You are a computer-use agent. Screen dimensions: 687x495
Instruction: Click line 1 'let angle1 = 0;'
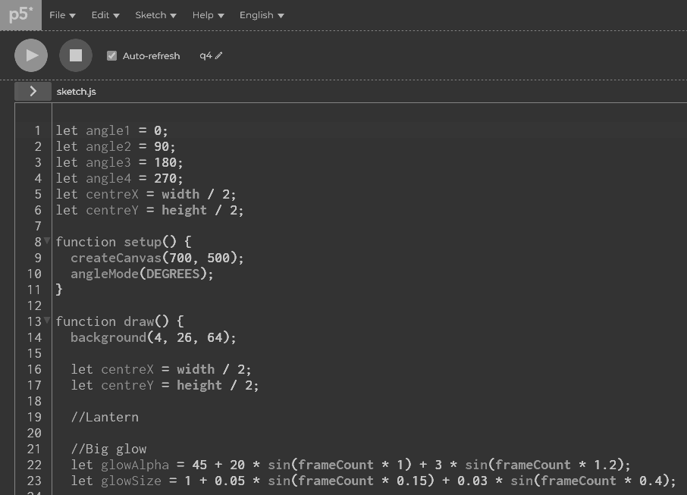111,130
